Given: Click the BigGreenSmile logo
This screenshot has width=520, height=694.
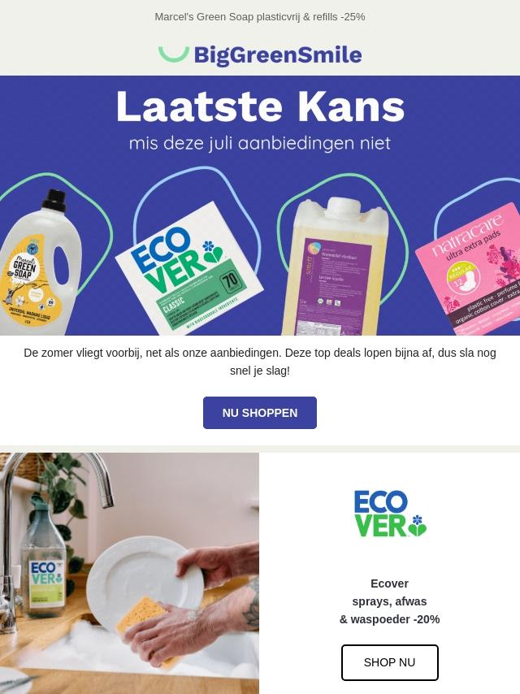Looking at the screenshot, I should pos(260,55).
